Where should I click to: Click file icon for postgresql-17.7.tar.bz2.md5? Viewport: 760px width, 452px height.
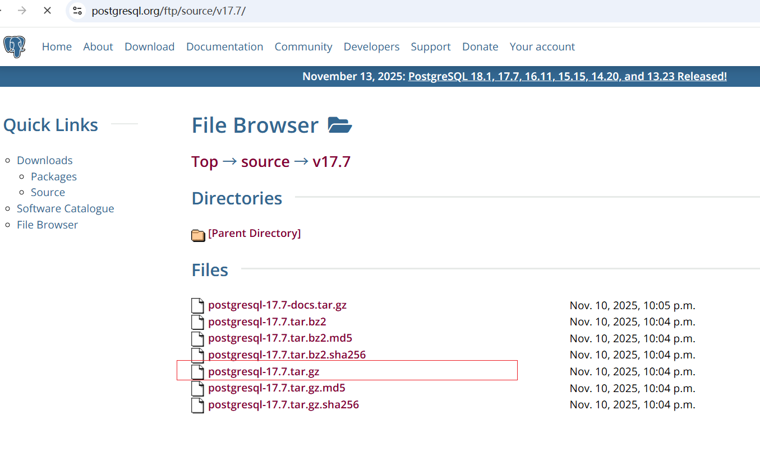[x=197, y=339]
